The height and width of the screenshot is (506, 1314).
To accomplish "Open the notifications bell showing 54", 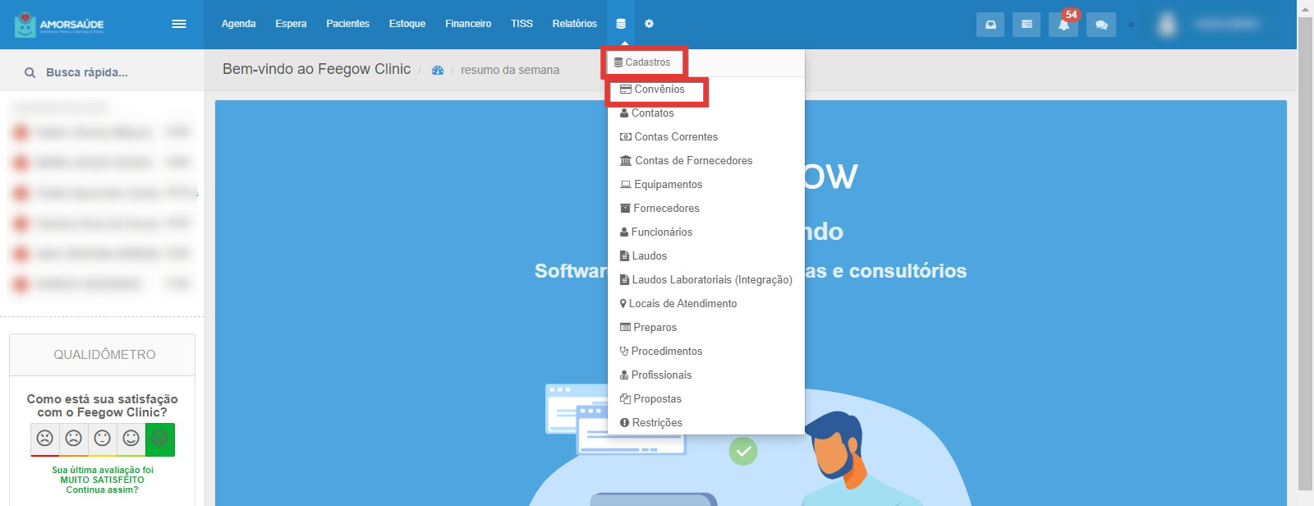I will click(x=1064, y=25).
